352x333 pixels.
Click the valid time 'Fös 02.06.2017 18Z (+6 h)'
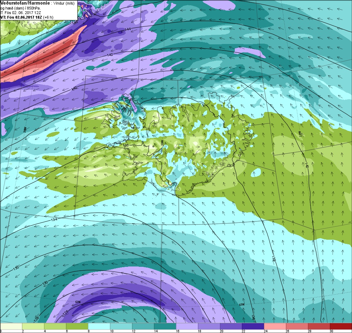click(x=30, y=17)
